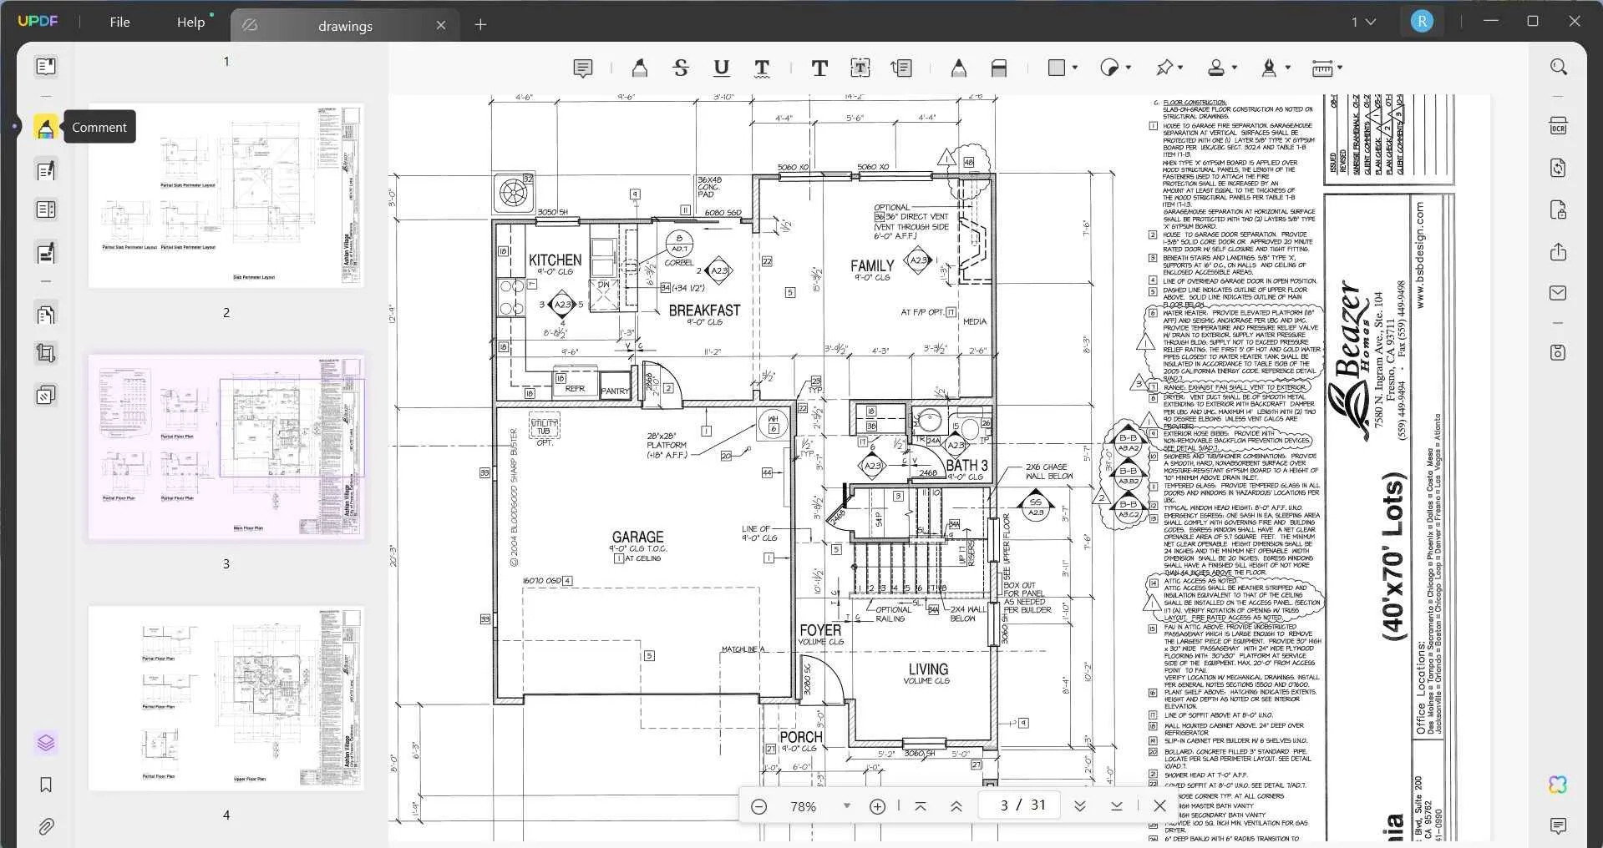Open the Organize Pages sidebar tool
Image resolution: width=1603 pixels, height=848 pixels.
(x=46, y=315)
